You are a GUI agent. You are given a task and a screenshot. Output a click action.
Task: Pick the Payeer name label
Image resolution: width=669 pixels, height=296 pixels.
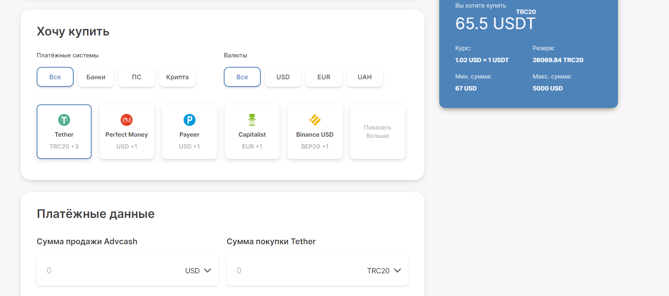pyautogui.click(x=190, y=135)
